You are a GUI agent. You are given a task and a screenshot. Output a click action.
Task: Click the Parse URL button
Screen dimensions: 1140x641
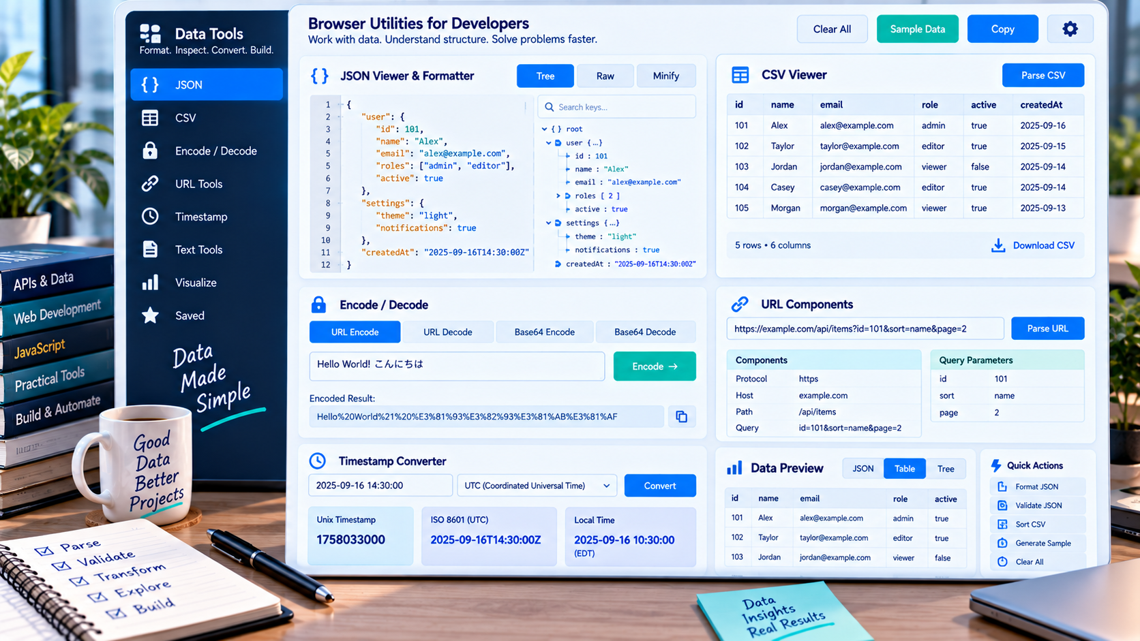pos(1047,328)
